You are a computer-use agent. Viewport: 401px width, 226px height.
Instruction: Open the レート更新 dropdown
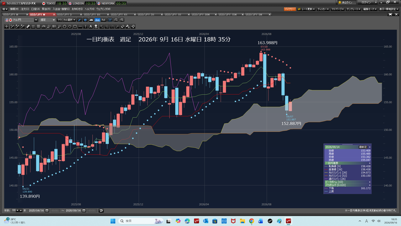point(306,9)
